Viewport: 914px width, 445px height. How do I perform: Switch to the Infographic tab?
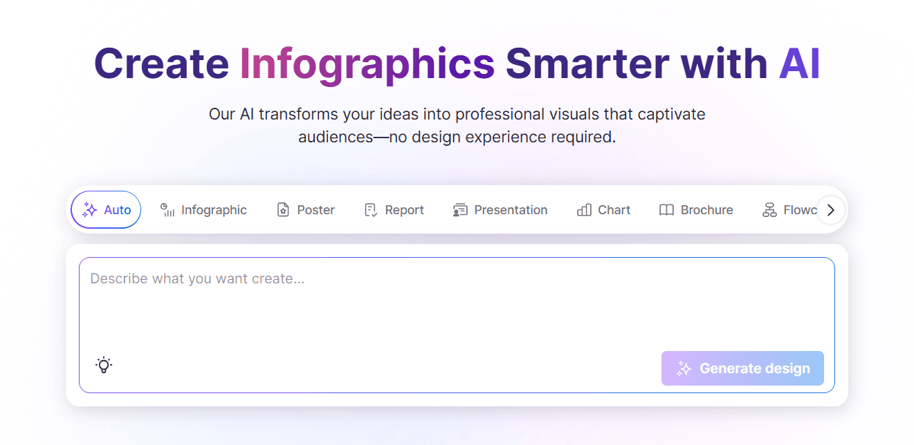[x=214, y=210]
